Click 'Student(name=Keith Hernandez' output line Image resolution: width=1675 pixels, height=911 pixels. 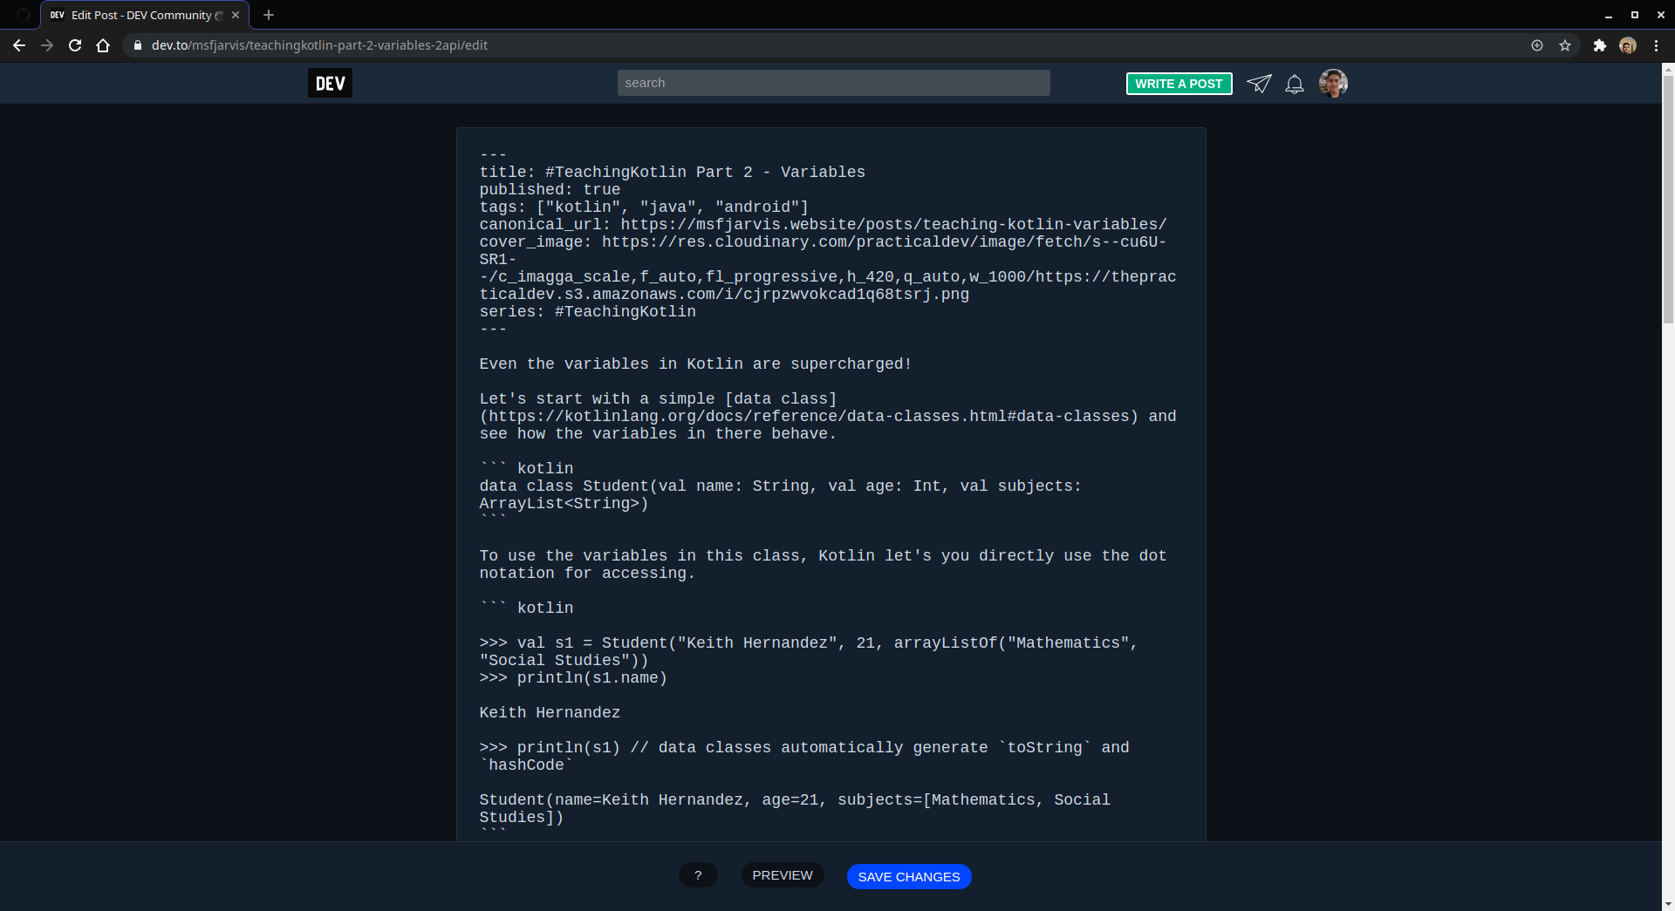794,800
